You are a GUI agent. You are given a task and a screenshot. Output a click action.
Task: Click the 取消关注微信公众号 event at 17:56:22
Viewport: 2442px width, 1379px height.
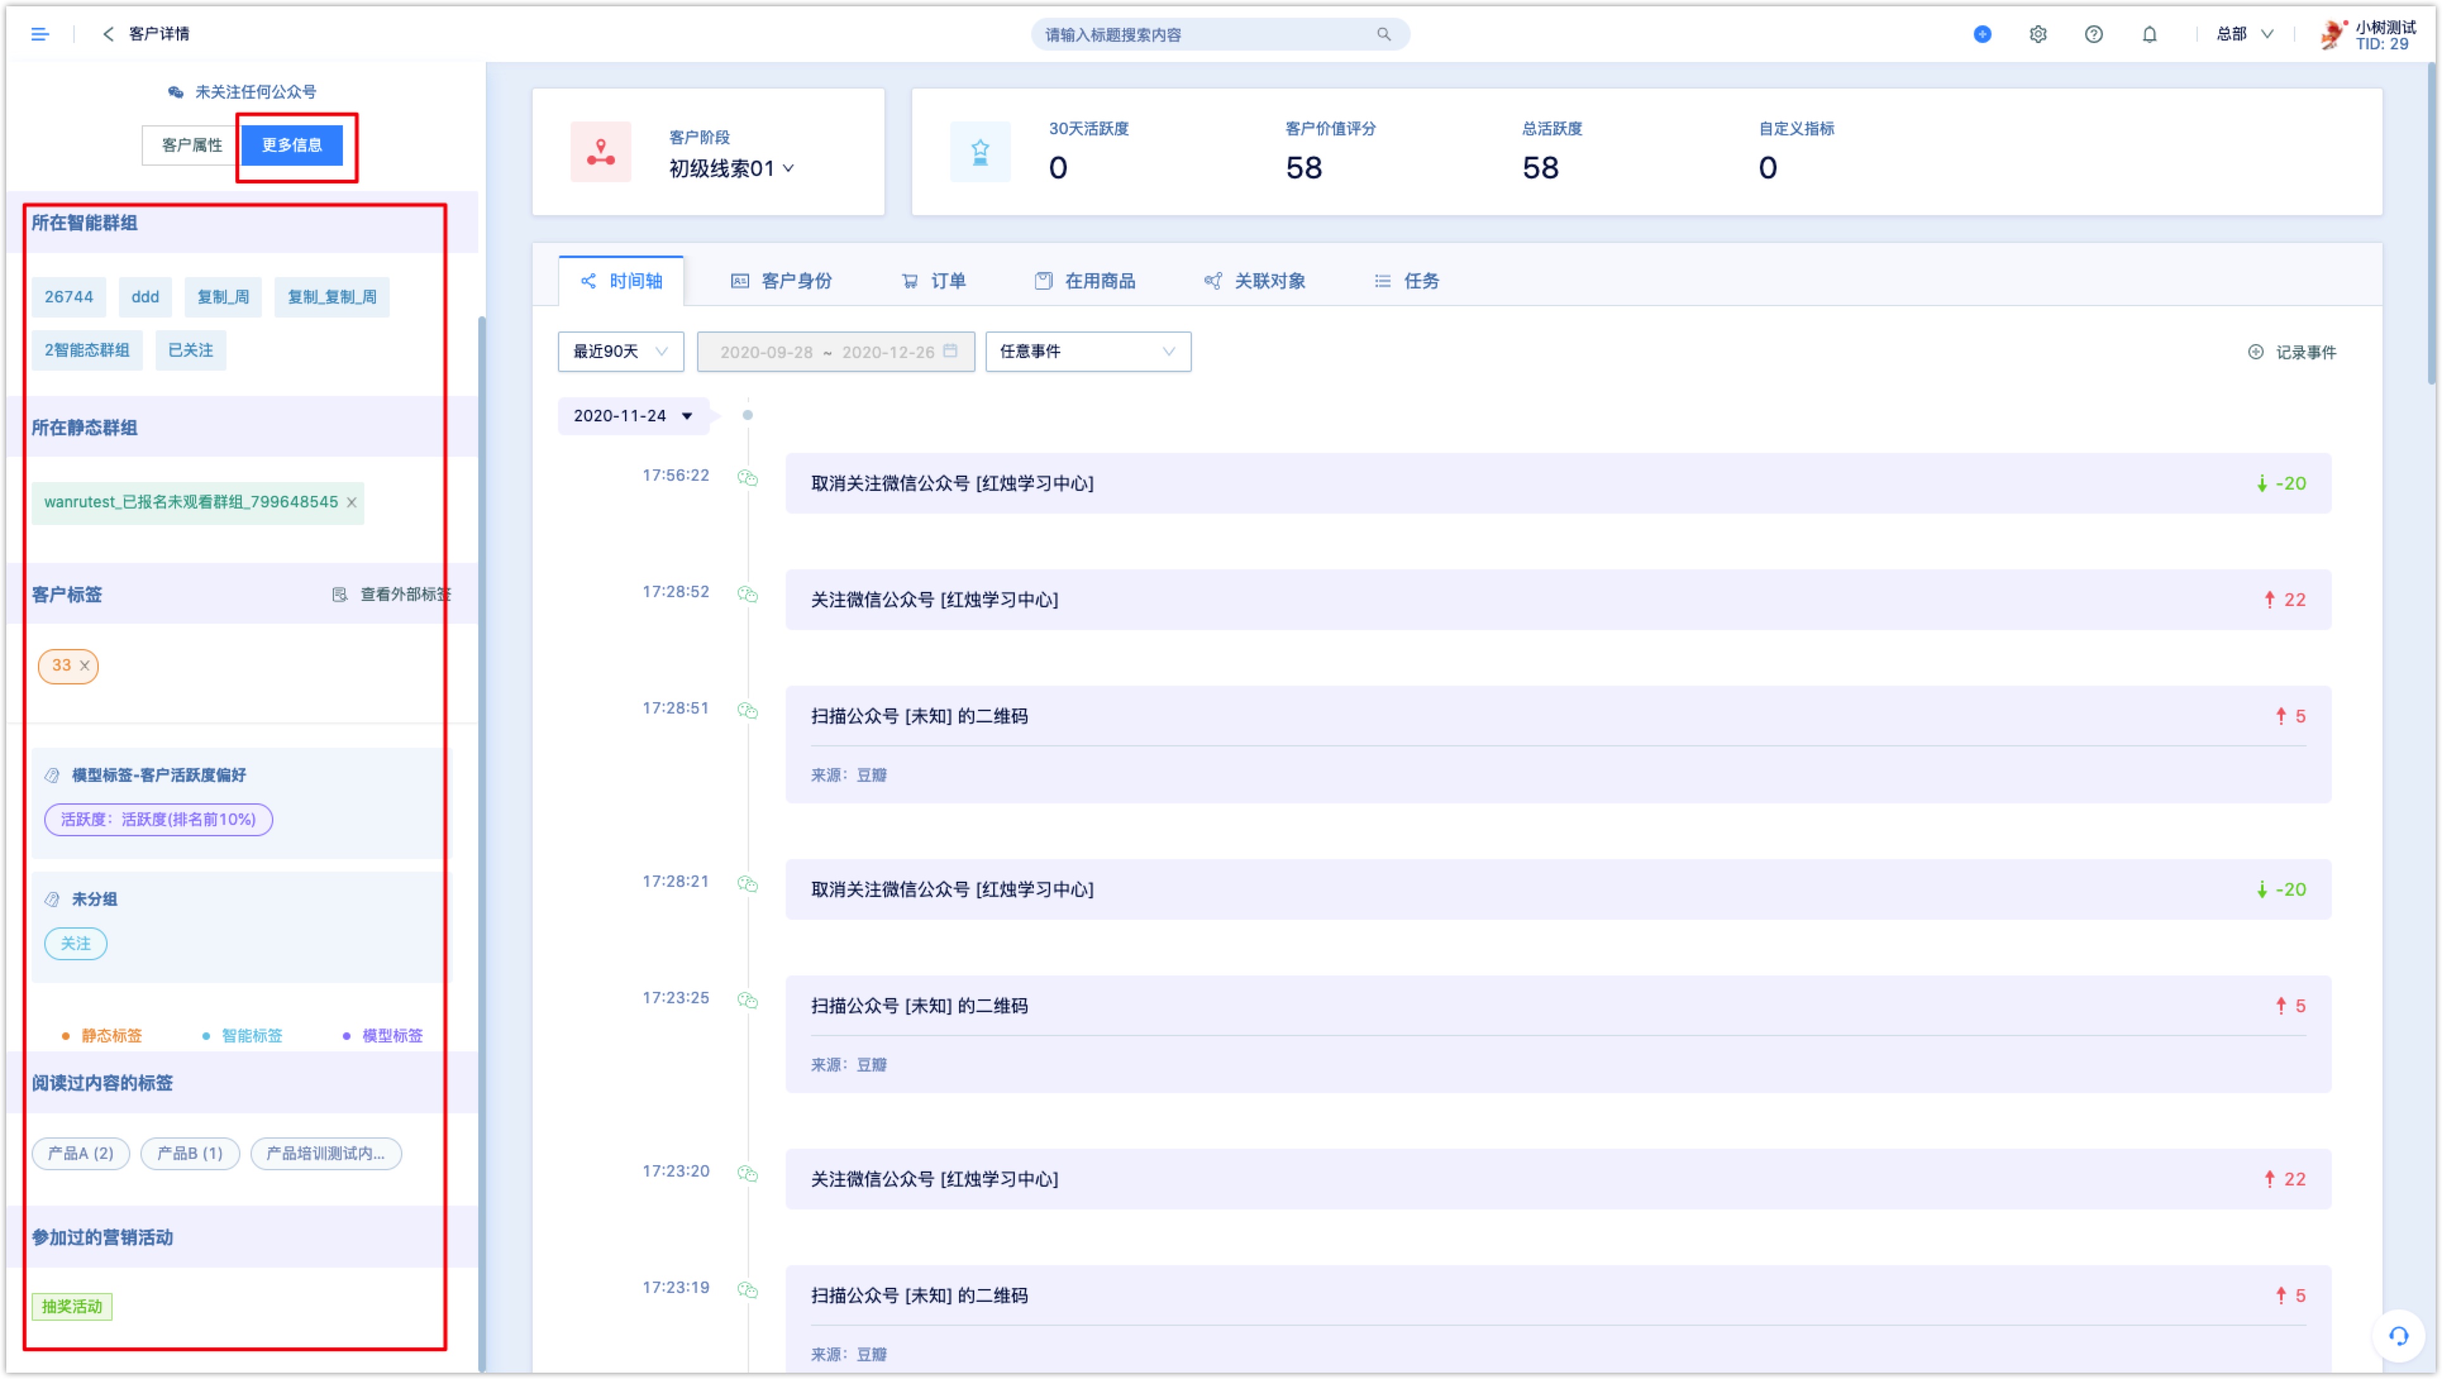1558,483
